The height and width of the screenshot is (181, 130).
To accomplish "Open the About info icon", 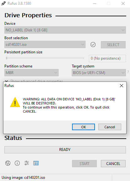I will 17,163.
